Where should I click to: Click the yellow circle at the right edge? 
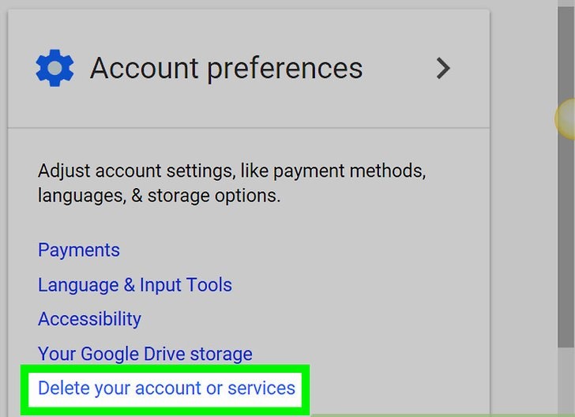point(566,118)
